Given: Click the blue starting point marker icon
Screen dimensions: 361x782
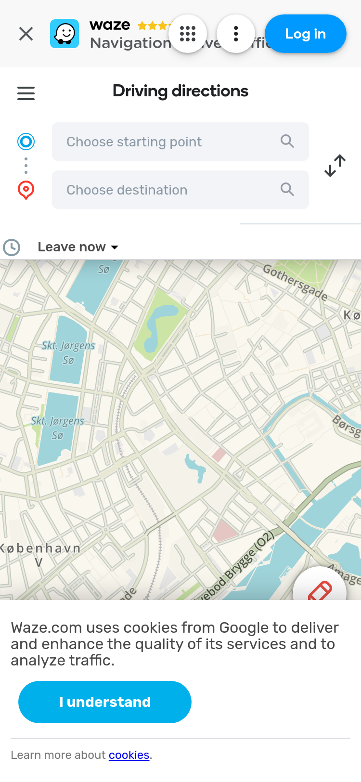Looking at the screenshot, I should tap(26, 142).
